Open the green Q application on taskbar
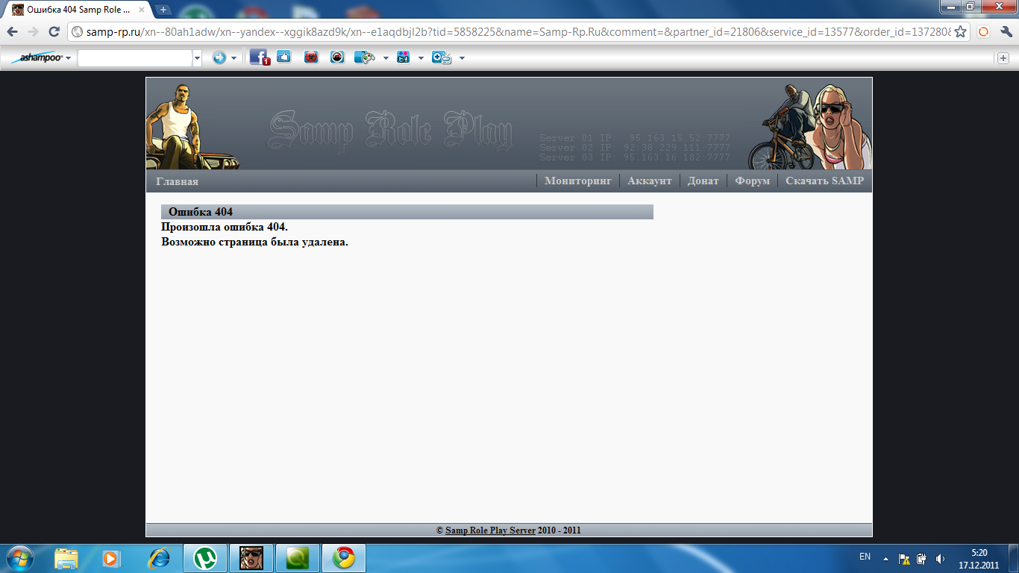 coord(298,557)
